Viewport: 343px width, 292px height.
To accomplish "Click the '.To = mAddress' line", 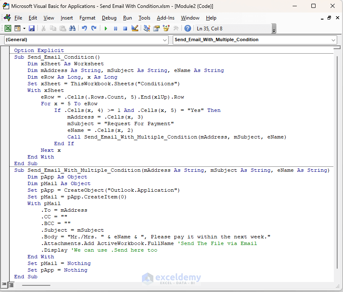I will 64,210.
